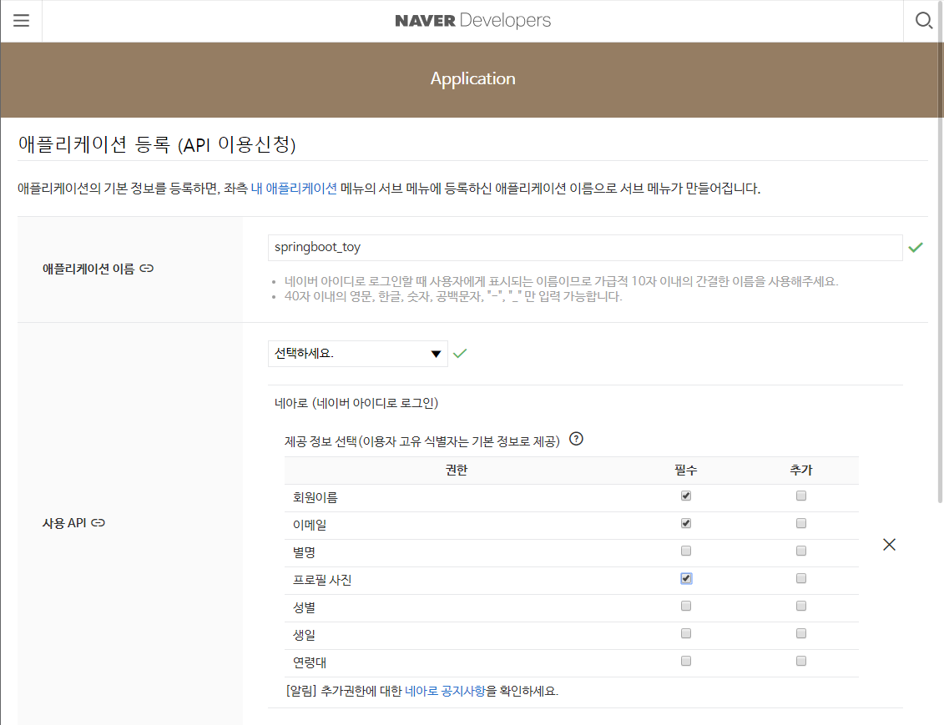This screenshot has height=725, width=944.
Task: Remove 네아로 API with the X icon
Action: [x=889, y=545]
